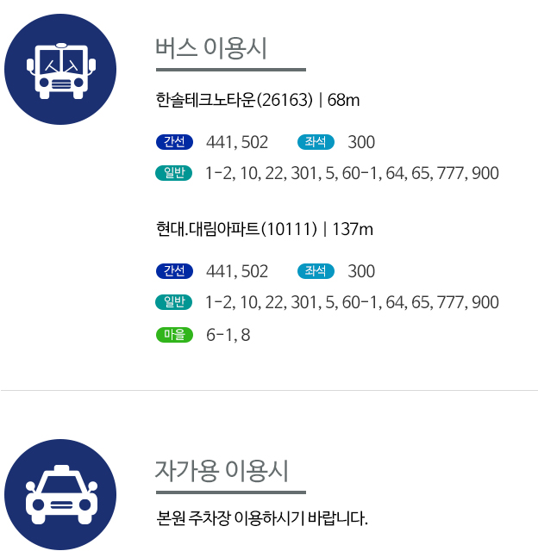Viewport: 538px width, 551px height.
Task: Click the second 좌석 badge under 현대.대림아파트
Action: click(x=316, y=271)
